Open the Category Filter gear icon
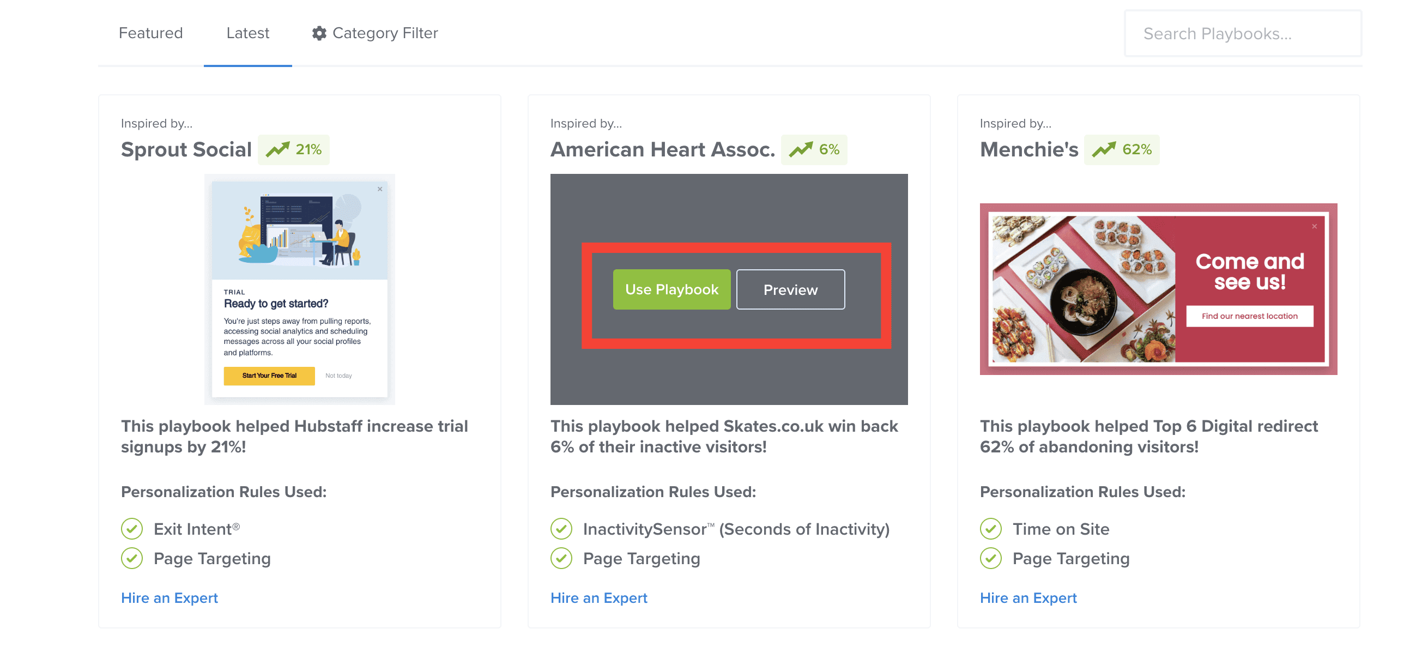Image resolution: width=1428 pixels, height=653 pixels. pyautogui.click(x=319, y=33)
